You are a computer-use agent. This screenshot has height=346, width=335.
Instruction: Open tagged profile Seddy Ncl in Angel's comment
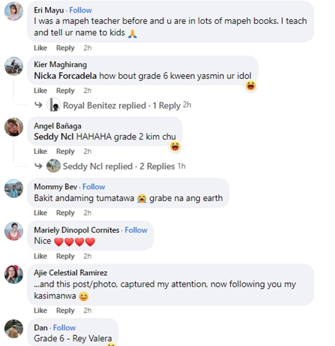point(54,137)
